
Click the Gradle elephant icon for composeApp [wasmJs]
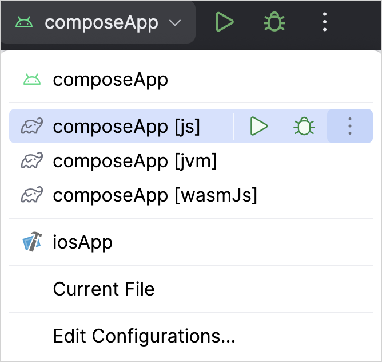click(32, 195)
